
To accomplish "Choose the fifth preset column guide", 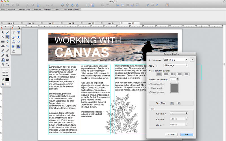I will pyautogui.click(x=186, y=74).
